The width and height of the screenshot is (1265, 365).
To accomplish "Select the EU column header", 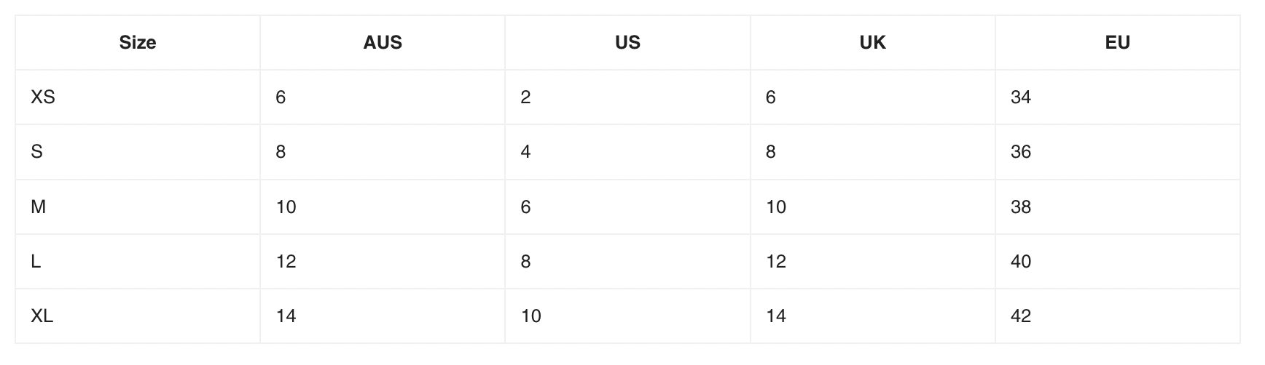I will 1117,43.
